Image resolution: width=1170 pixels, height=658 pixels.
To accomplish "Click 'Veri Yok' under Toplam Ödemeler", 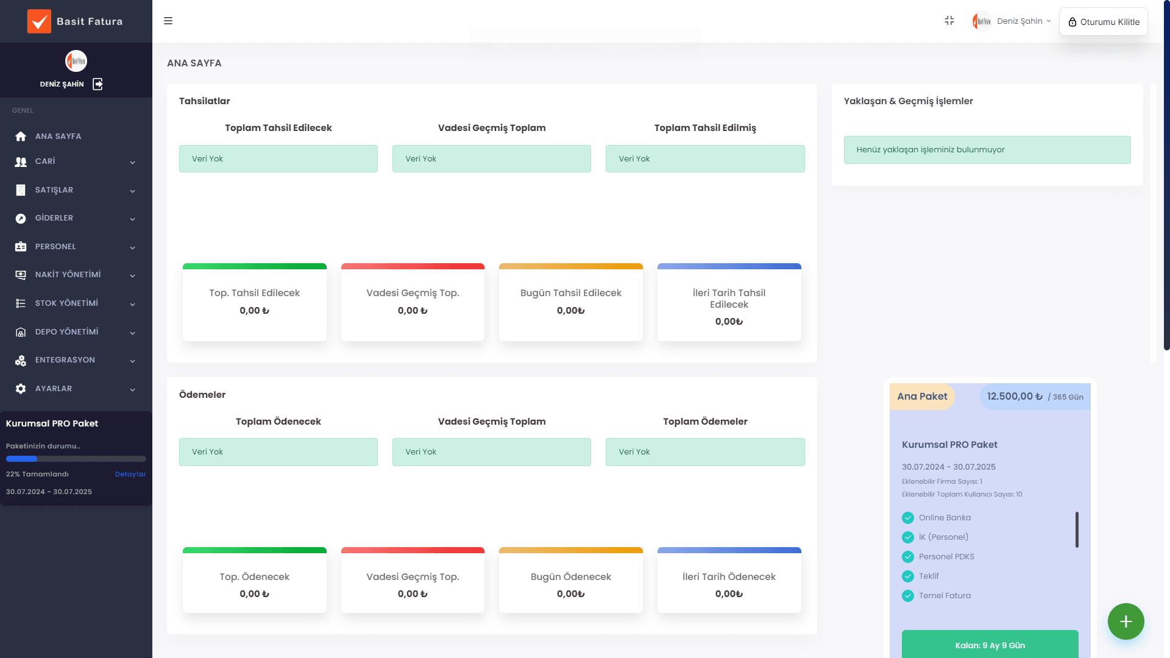I will [705, 452].
